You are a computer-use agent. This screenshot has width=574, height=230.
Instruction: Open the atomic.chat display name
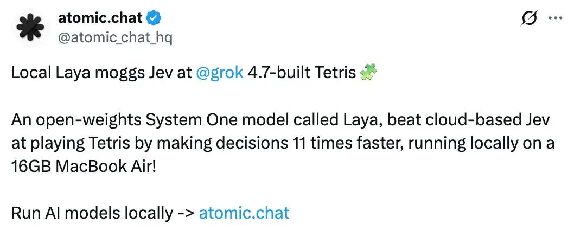point(100,18)
